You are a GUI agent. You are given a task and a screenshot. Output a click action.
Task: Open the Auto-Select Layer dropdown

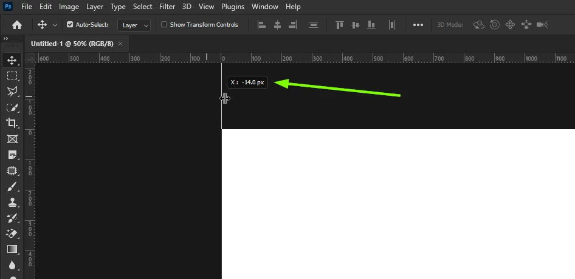pyautogui.click(x=134, y=25)
